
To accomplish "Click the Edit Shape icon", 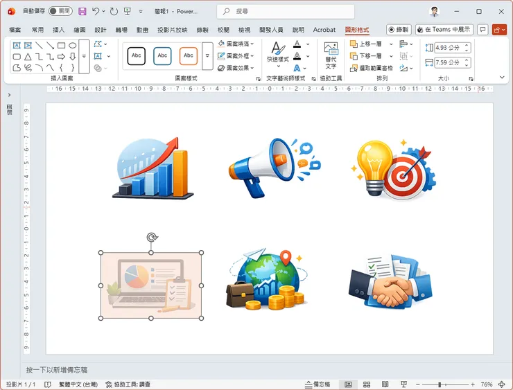I will click(98, 44).
